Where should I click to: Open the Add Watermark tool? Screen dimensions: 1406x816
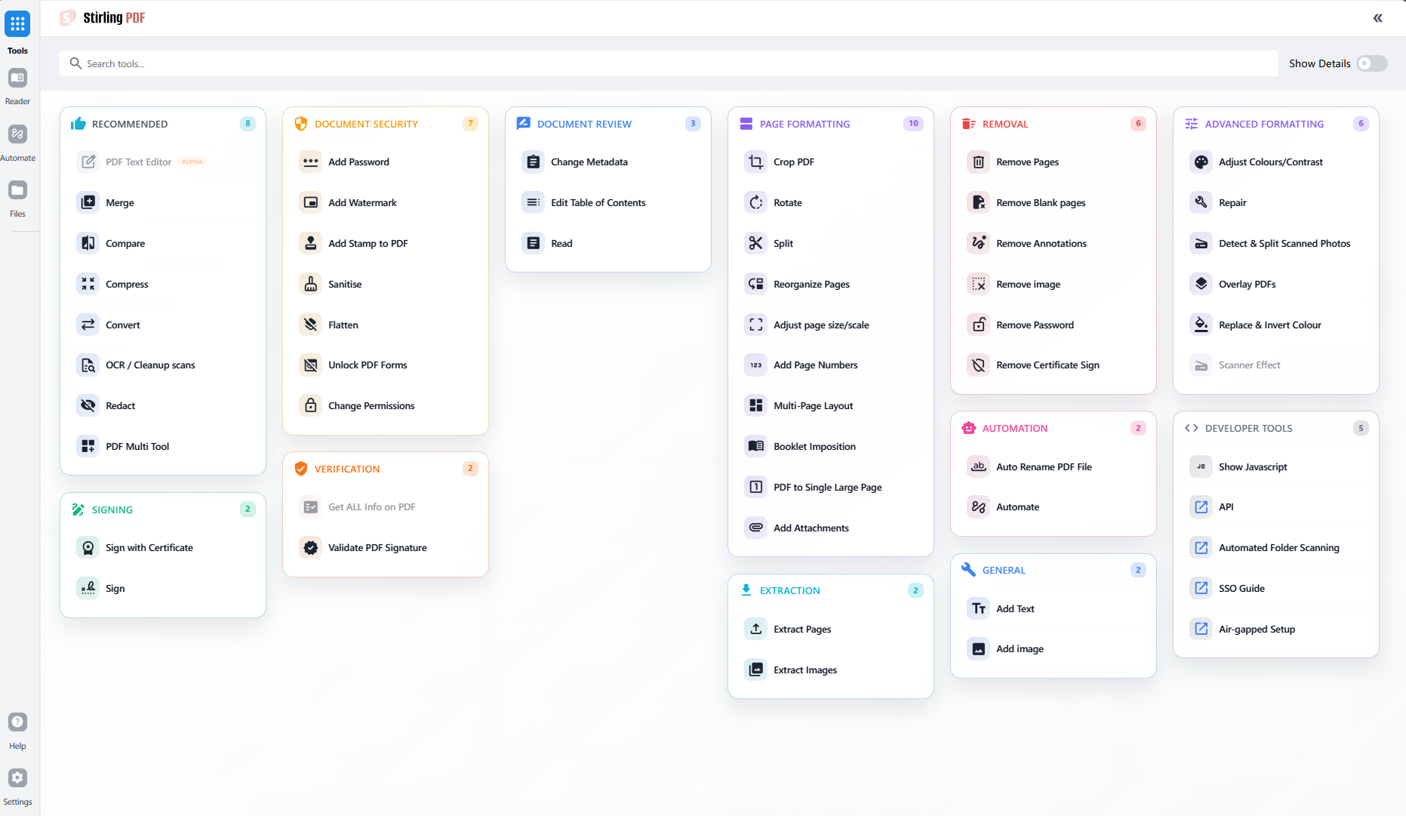click(x=361, y=202)
